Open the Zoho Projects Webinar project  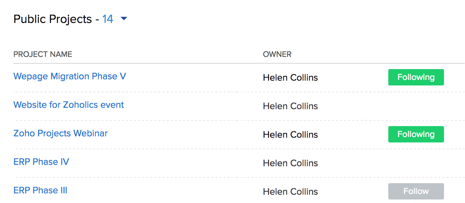[61, 133]
